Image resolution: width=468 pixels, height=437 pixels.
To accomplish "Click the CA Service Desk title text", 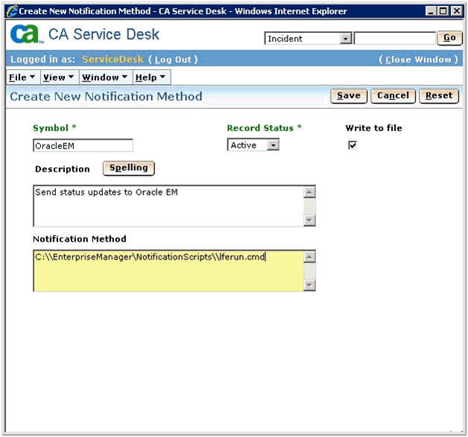I will pos(104,34).
